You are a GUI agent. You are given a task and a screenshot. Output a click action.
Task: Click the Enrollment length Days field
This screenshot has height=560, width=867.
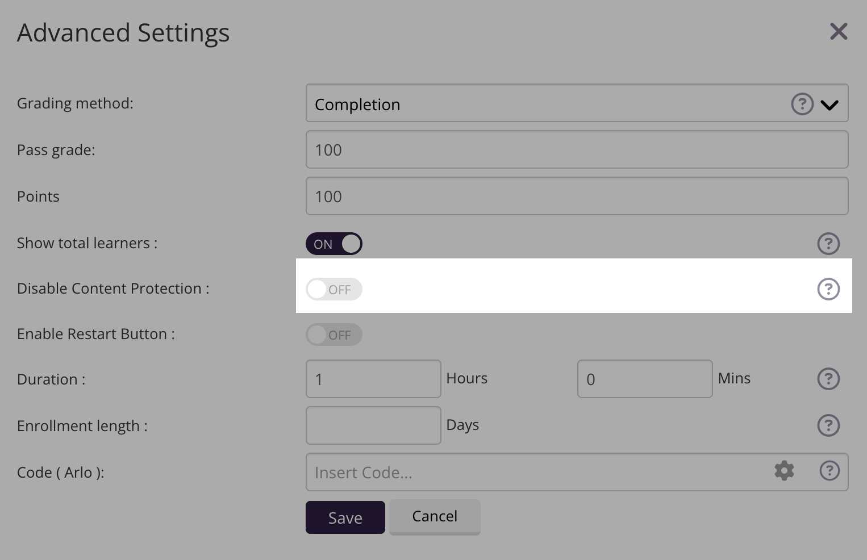coord(373,425)
